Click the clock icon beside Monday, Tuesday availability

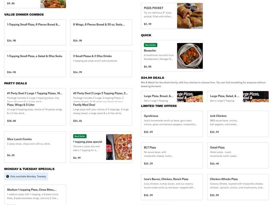pyautogui.click(x=8, y=176)
